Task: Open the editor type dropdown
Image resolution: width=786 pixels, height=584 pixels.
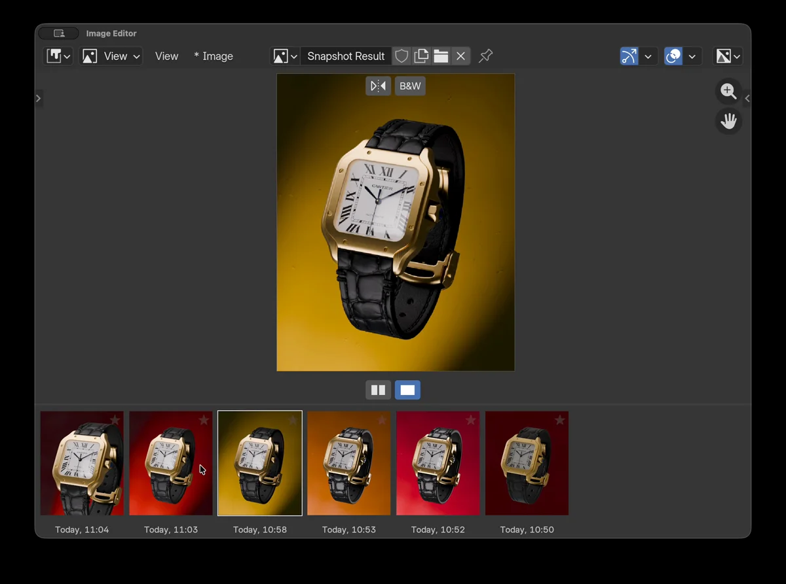Action: [58, 56]
